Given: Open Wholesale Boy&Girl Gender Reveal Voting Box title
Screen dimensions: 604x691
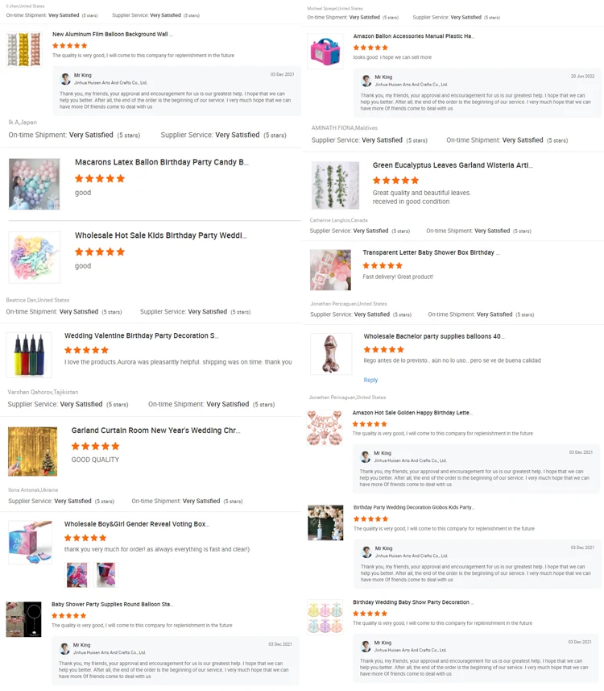Looking at the screenshot, I should [x=136, y=524].
